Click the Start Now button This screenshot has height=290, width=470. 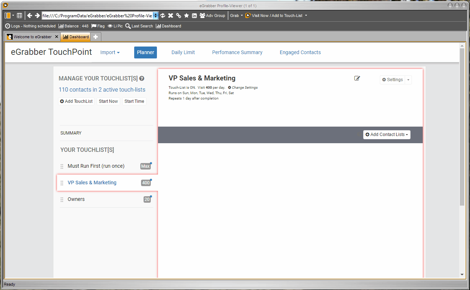click(108, 101)
